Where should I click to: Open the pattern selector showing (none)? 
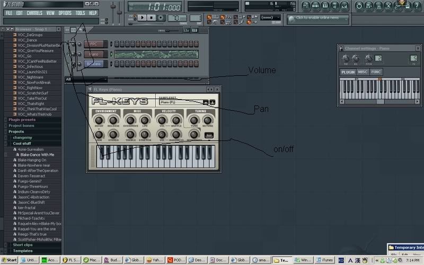(x=270, y=17)
